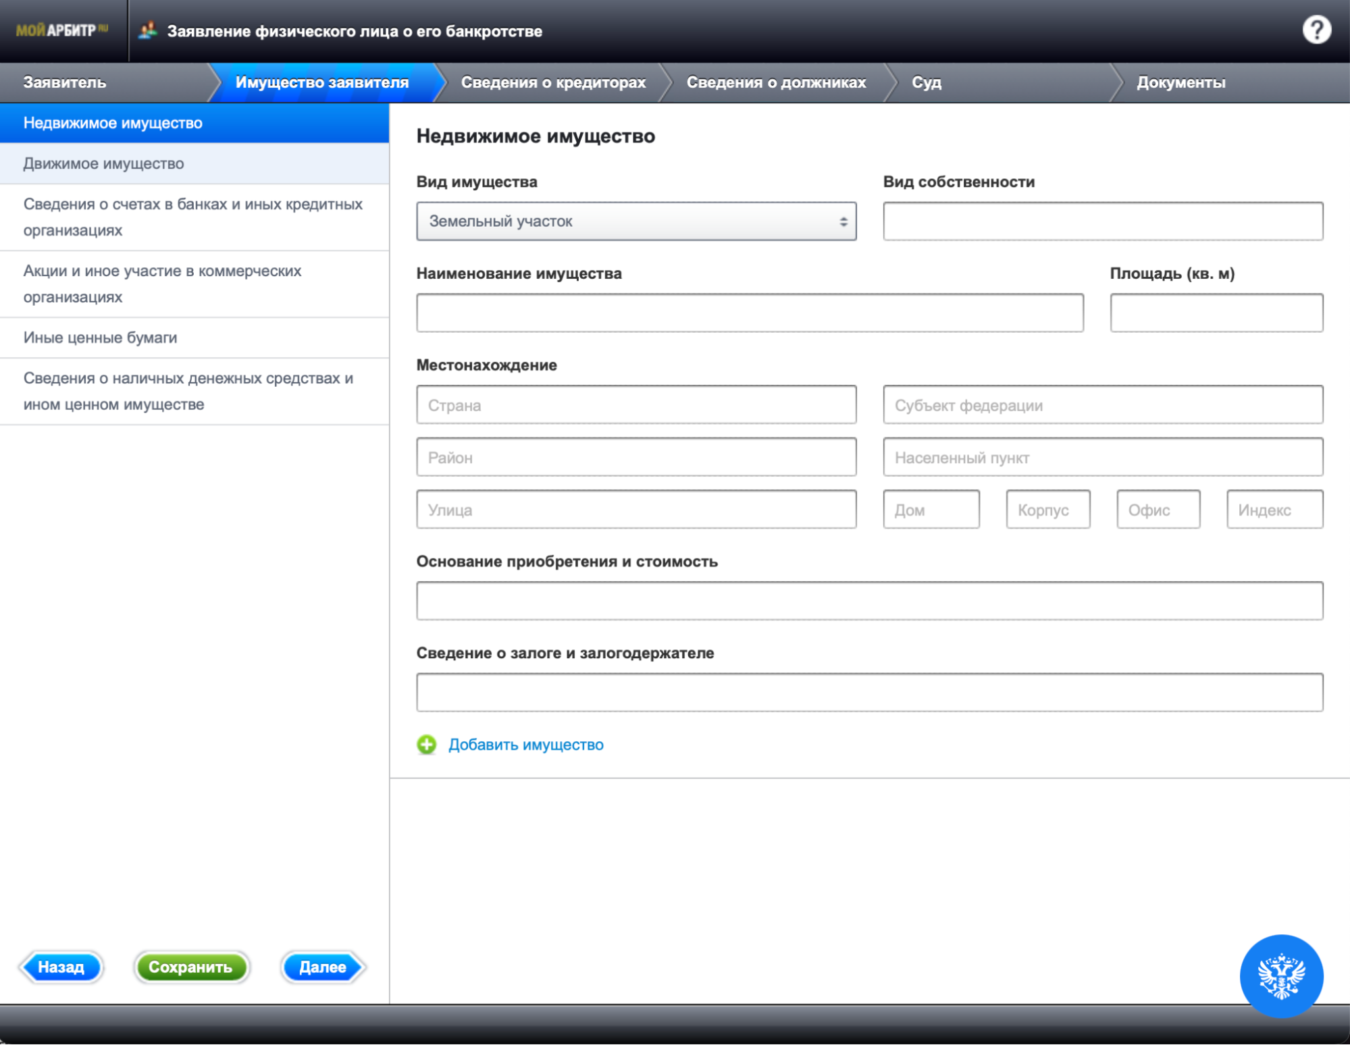Go to the Документы tab
The width and height of the screenshot is (1350, 1045).
pyautogui.click(x=1180, y=82)
